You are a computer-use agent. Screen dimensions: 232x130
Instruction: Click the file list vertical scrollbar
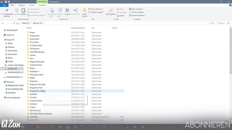pos(231,51)
